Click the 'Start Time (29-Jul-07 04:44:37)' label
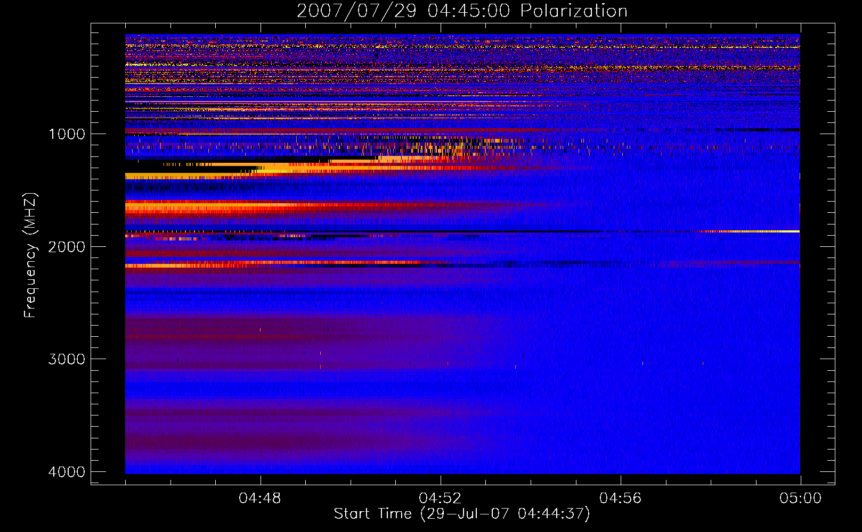 (x=462, y=514)
